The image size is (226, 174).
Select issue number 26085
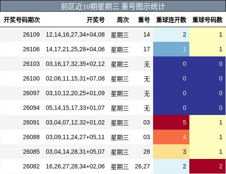(31, 152)
